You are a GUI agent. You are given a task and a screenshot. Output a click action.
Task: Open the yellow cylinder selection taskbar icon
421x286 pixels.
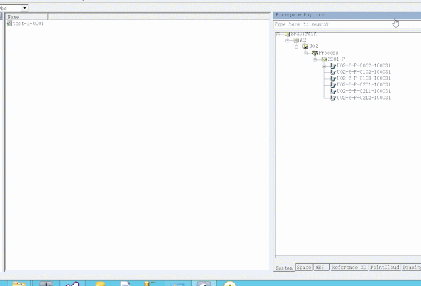[150, 283]
